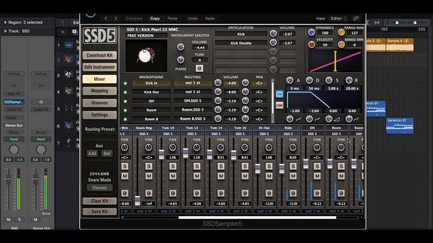Screen dimensions: 433x243
Task: Click track 2 red drum kit icon
Action: [68, 59]
